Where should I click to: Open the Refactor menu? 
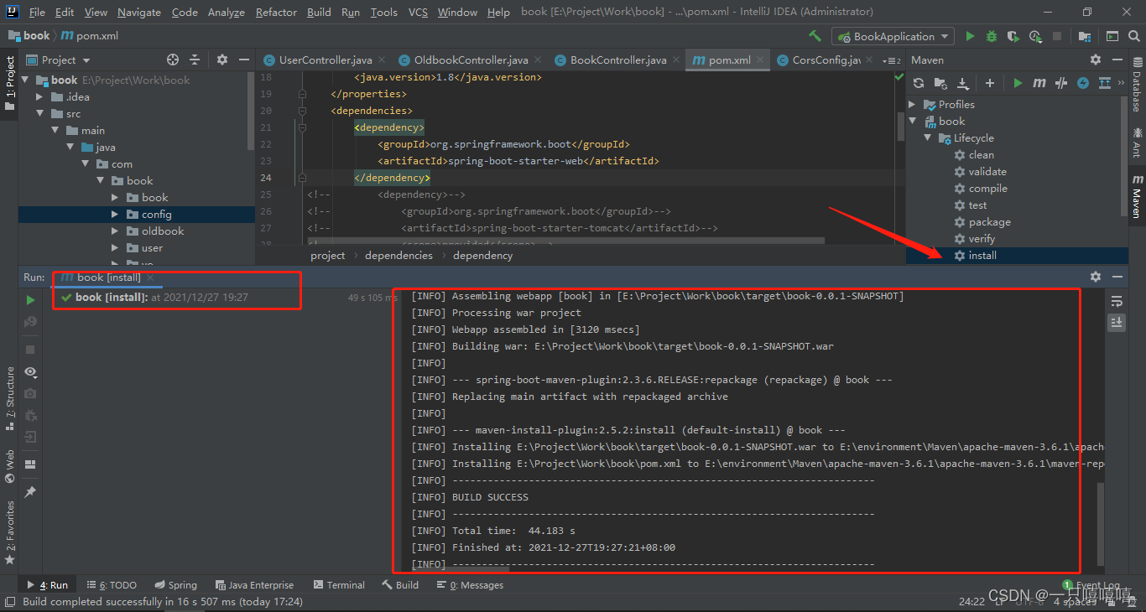[276, 12]
